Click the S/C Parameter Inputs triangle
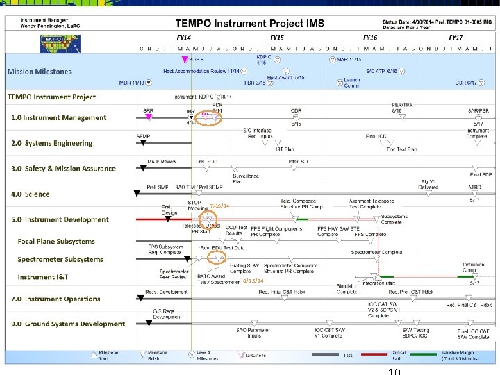The height and width of the screenshot is (375, 500). [x=254, y=323]
